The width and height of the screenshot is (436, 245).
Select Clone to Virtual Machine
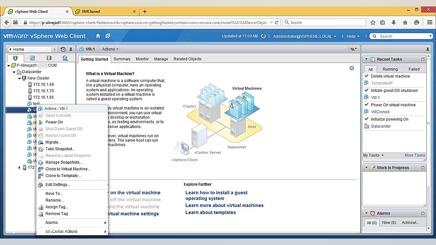(x=67, y=169)
